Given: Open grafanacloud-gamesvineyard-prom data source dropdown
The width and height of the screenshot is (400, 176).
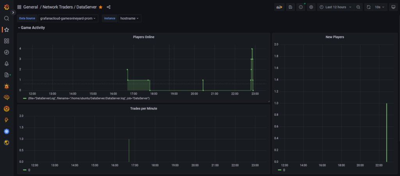Looking at the screenshot, I should (x=68, y=18).
